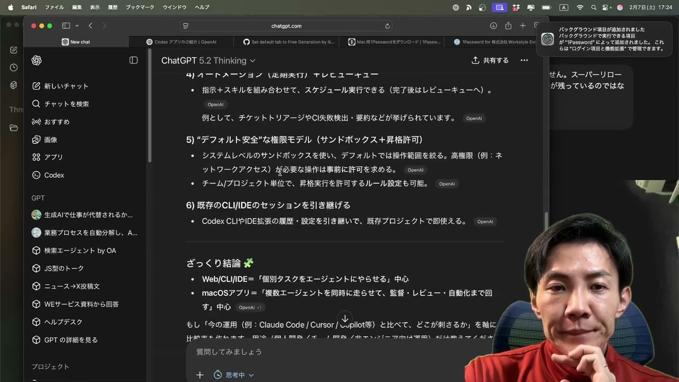This screenshot has height=382, width=679.
Task: Switch to the New chat Safari tab
Action: [x=76, y=42]
